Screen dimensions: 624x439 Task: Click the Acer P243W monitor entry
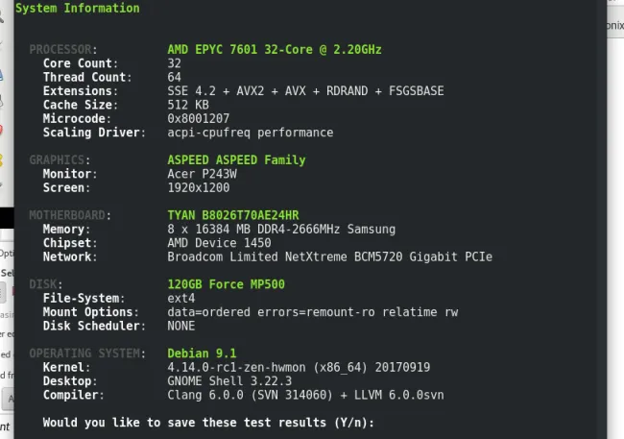click(x=202, y=174)
